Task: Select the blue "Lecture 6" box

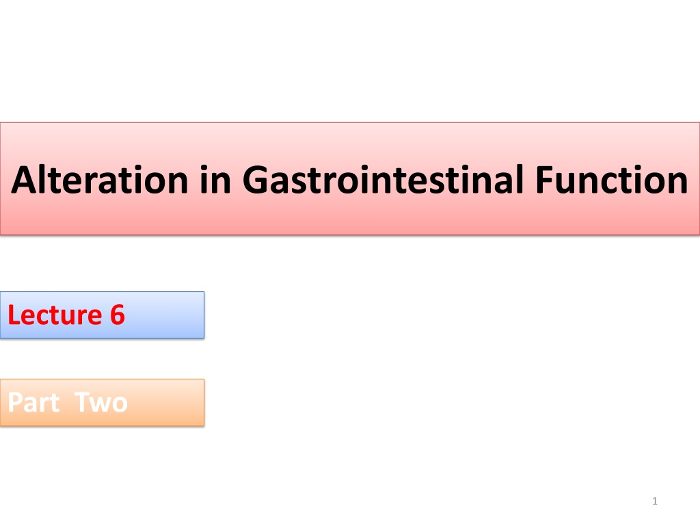Action: click(x=103, y=314)
